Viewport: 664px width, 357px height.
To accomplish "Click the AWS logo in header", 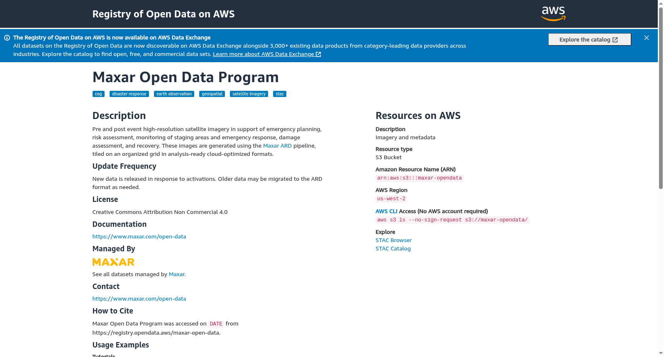I will pos(554,14).
